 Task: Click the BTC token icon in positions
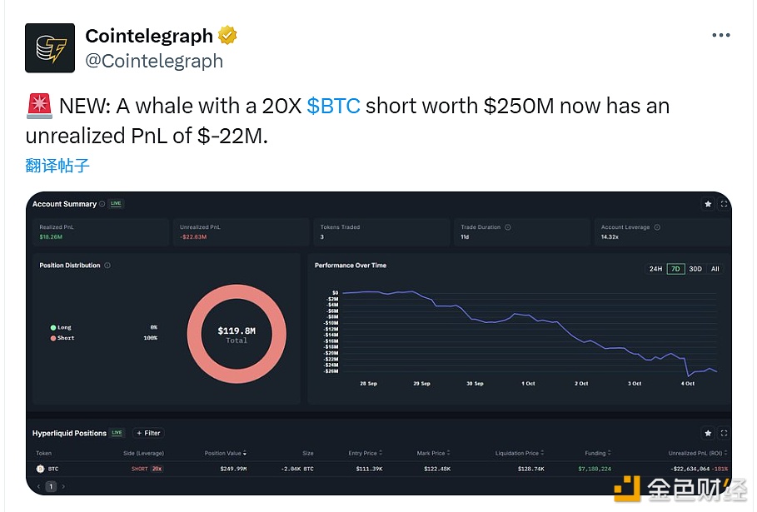click(39, 469)
